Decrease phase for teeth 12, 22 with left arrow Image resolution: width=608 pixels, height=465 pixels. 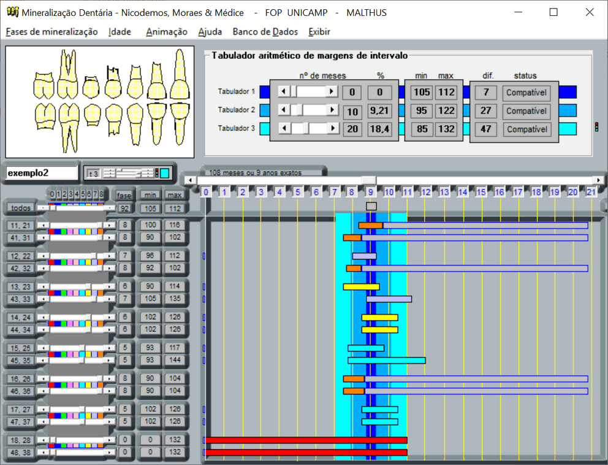coord(44,256)
